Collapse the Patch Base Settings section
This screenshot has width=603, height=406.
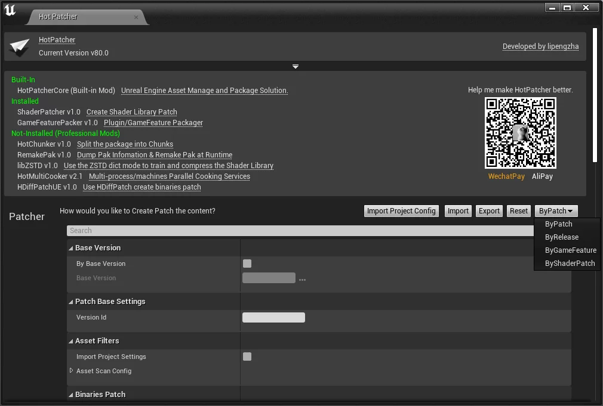coord(71,302)
